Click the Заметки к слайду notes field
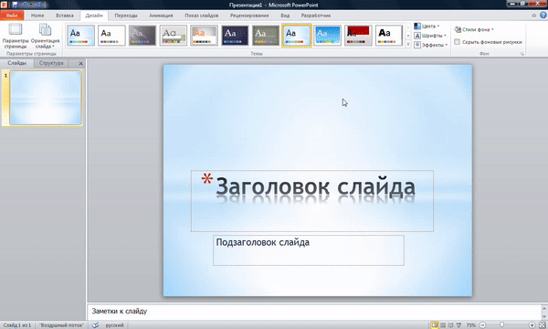This screenshot has width=548, height=329. (314, 311)
